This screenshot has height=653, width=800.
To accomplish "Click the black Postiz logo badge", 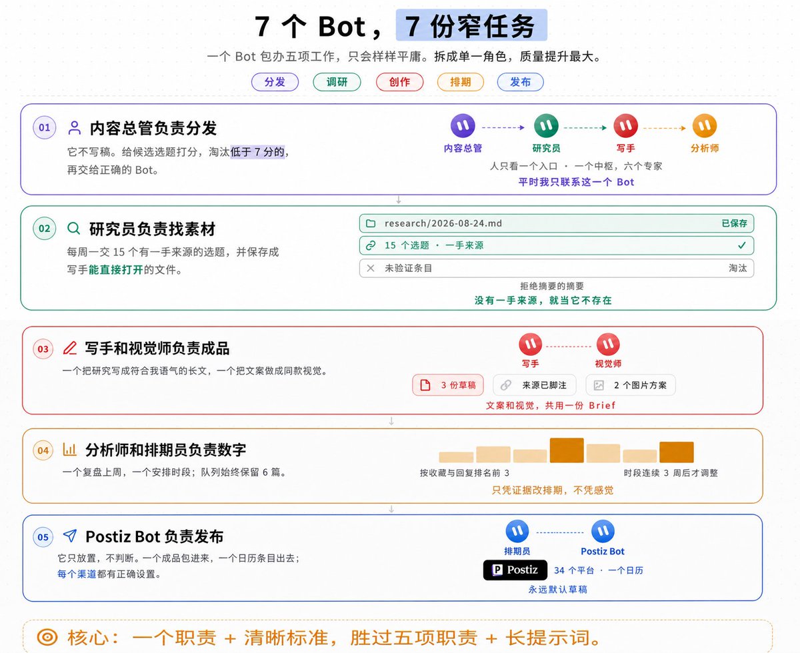I will pos(515,570).
